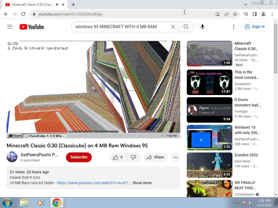278x208 pixels.
Task: Open Zozobra 2022 video thumbnail
Action: [x=210, y=165]
